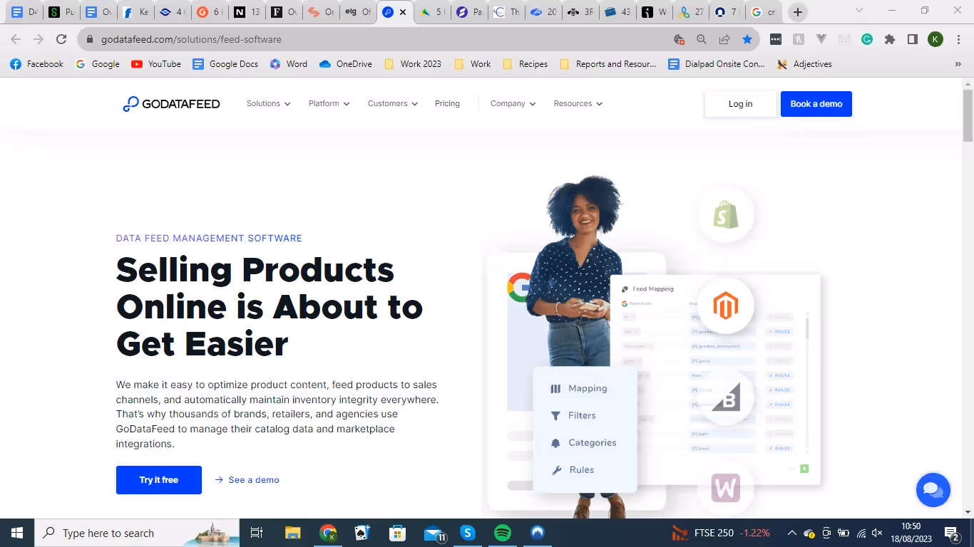Expand the Customers menu
The height and width of the screenshot is (547, 974).
coord(393,104)
